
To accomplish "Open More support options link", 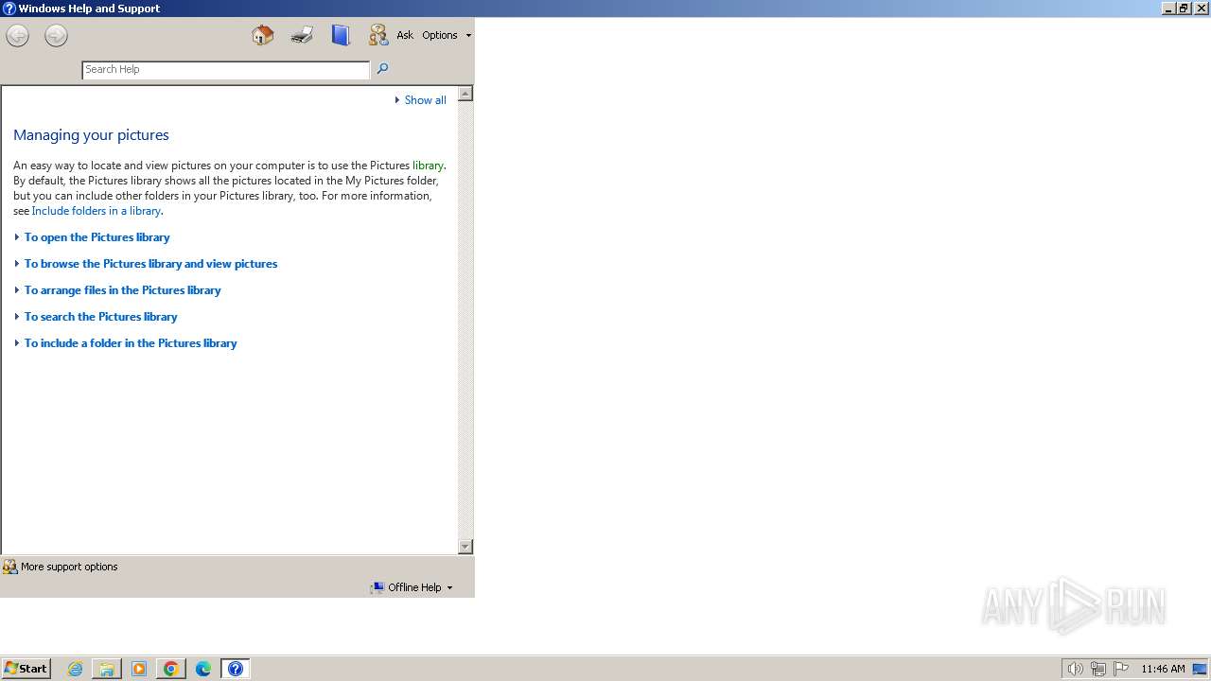I will pos(69,567).
